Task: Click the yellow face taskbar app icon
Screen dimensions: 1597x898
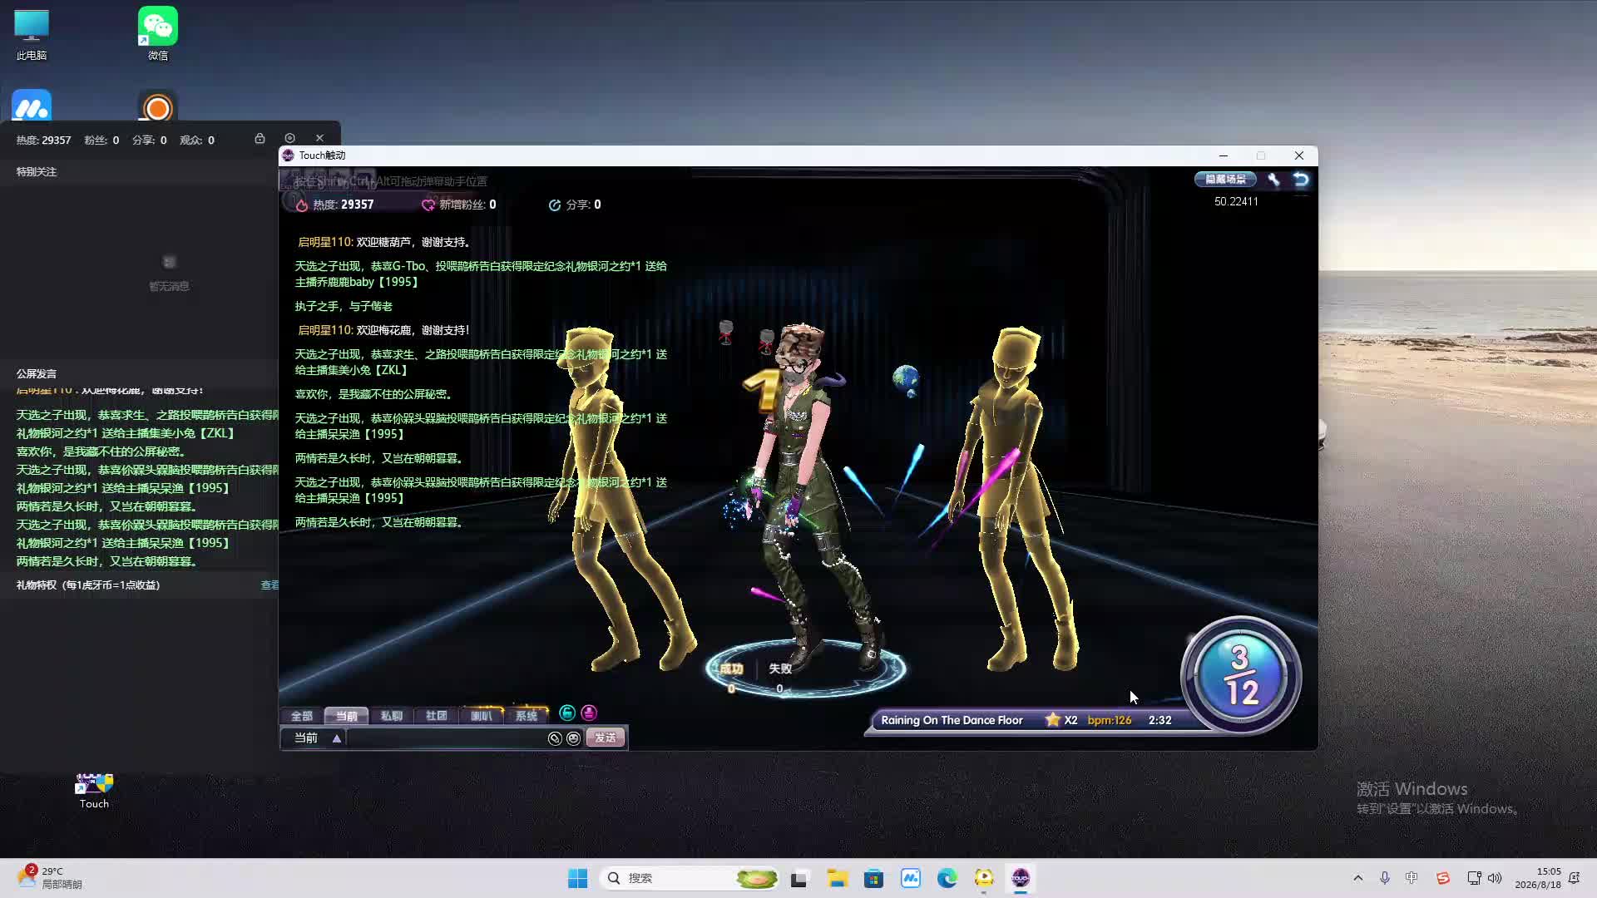Action: [x=984, y=878]
